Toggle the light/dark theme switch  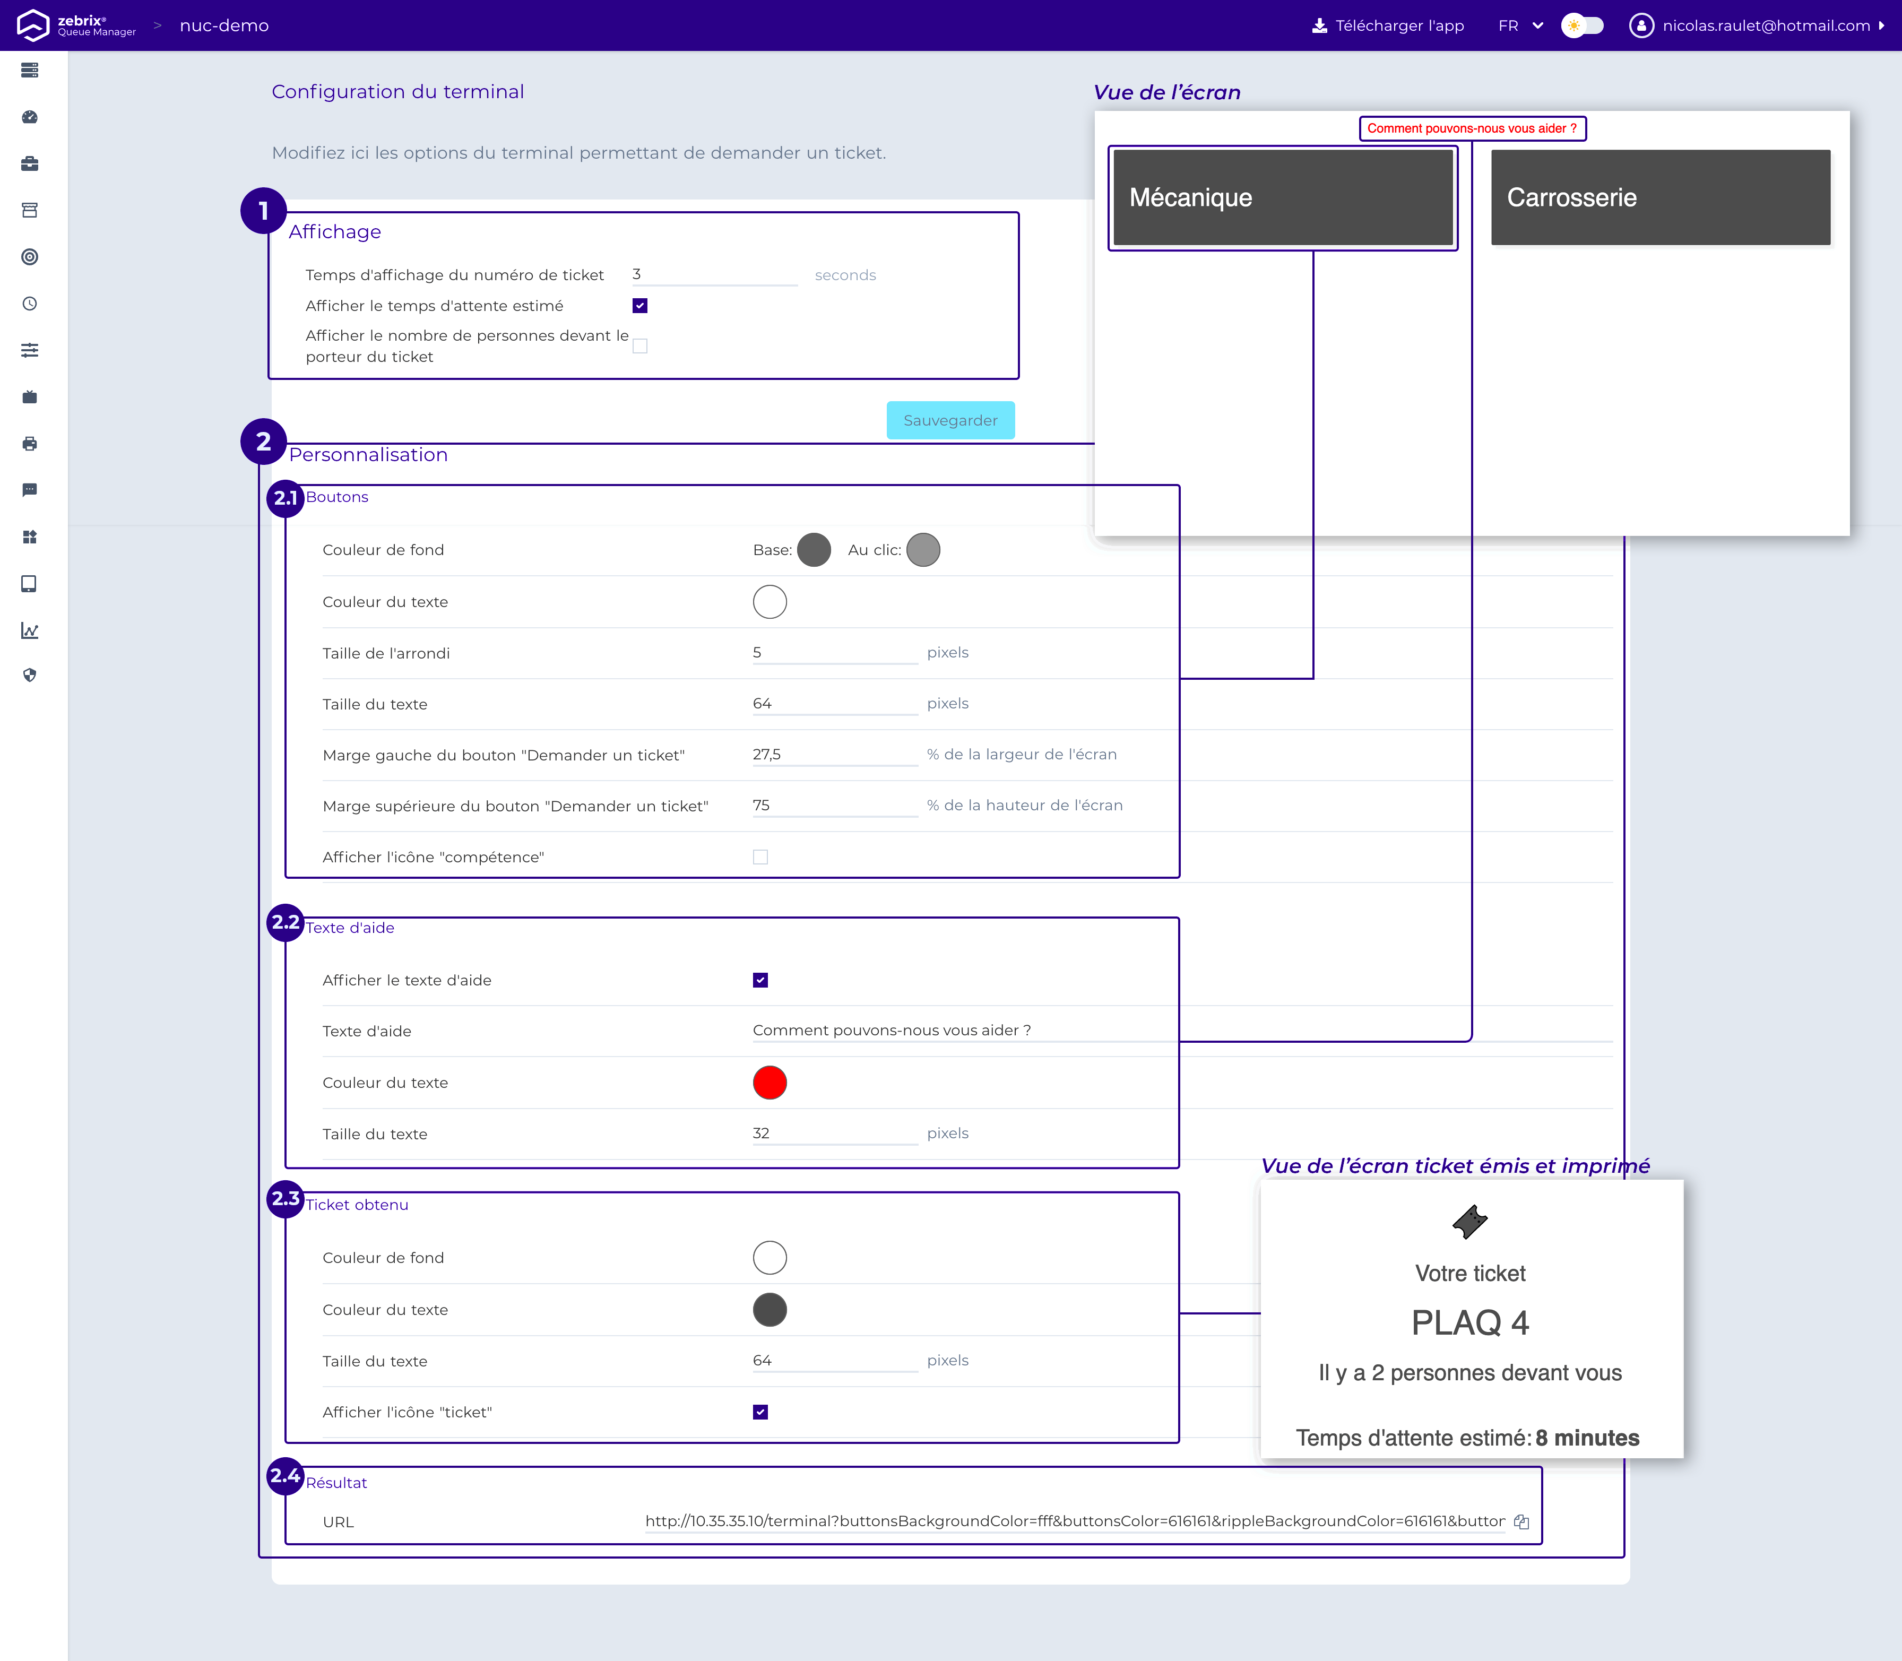(1581, 26)
